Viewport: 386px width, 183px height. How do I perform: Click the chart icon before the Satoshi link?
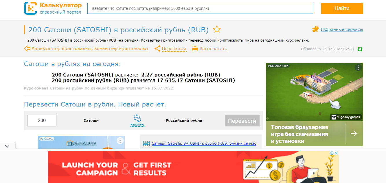(x=146, y=143)
